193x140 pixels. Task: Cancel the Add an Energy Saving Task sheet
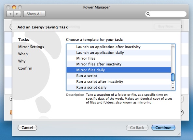point(27,128)
